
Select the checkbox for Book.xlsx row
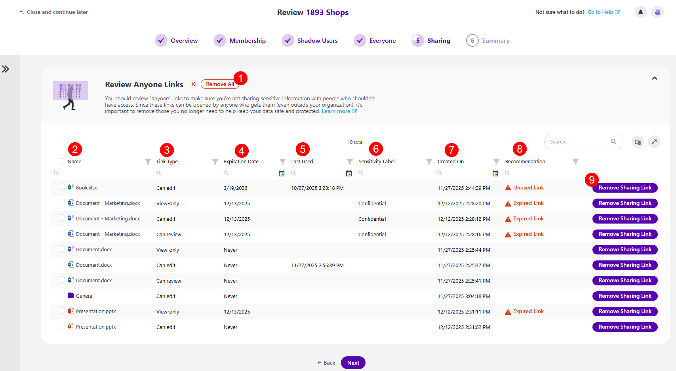tap(61, 187)
